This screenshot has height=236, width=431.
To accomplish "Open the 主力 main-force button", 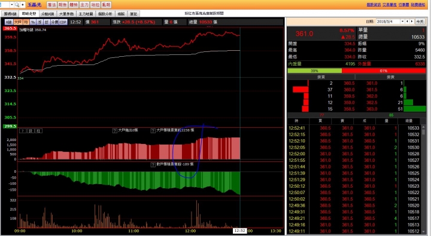I will (x=84, y=5).
